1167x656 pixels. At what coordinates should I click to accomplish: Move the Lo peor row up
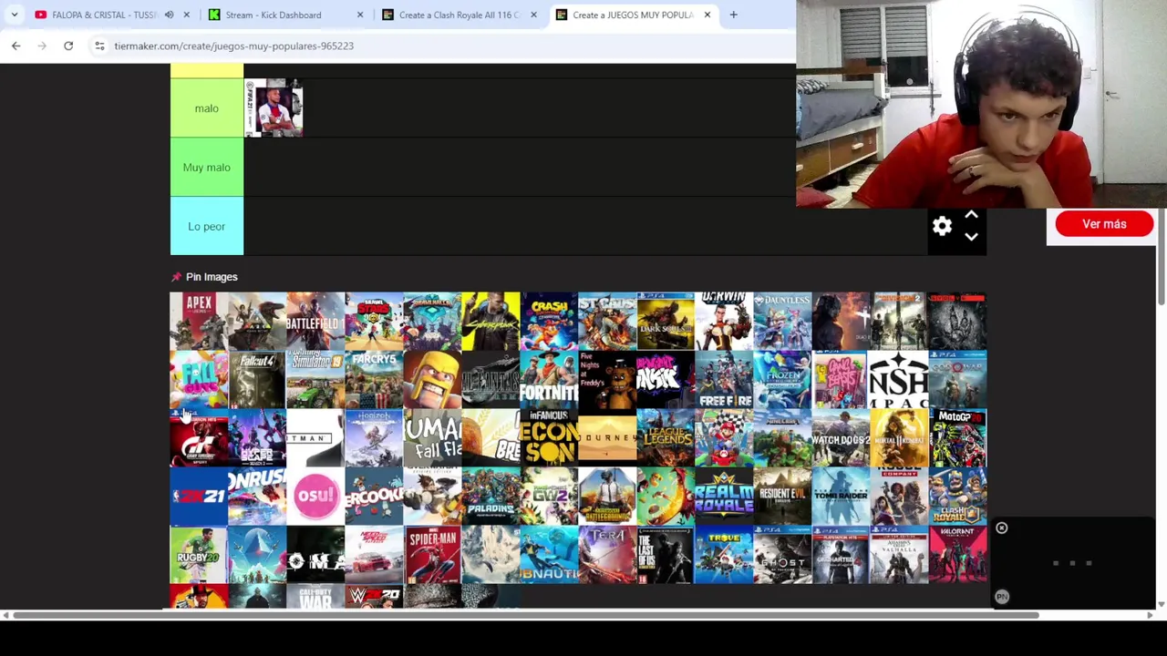[x=971, y=215]
